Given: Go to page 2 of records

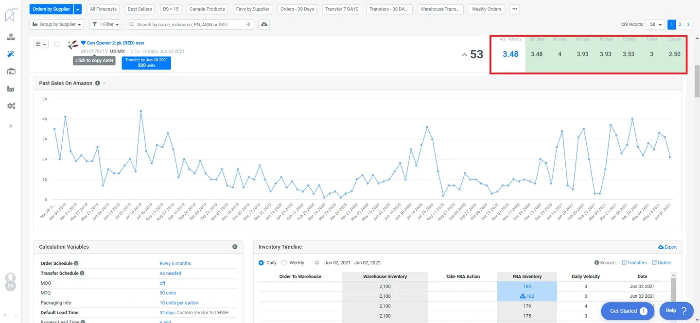Looking at the screenshot, I should click(680, 24).
